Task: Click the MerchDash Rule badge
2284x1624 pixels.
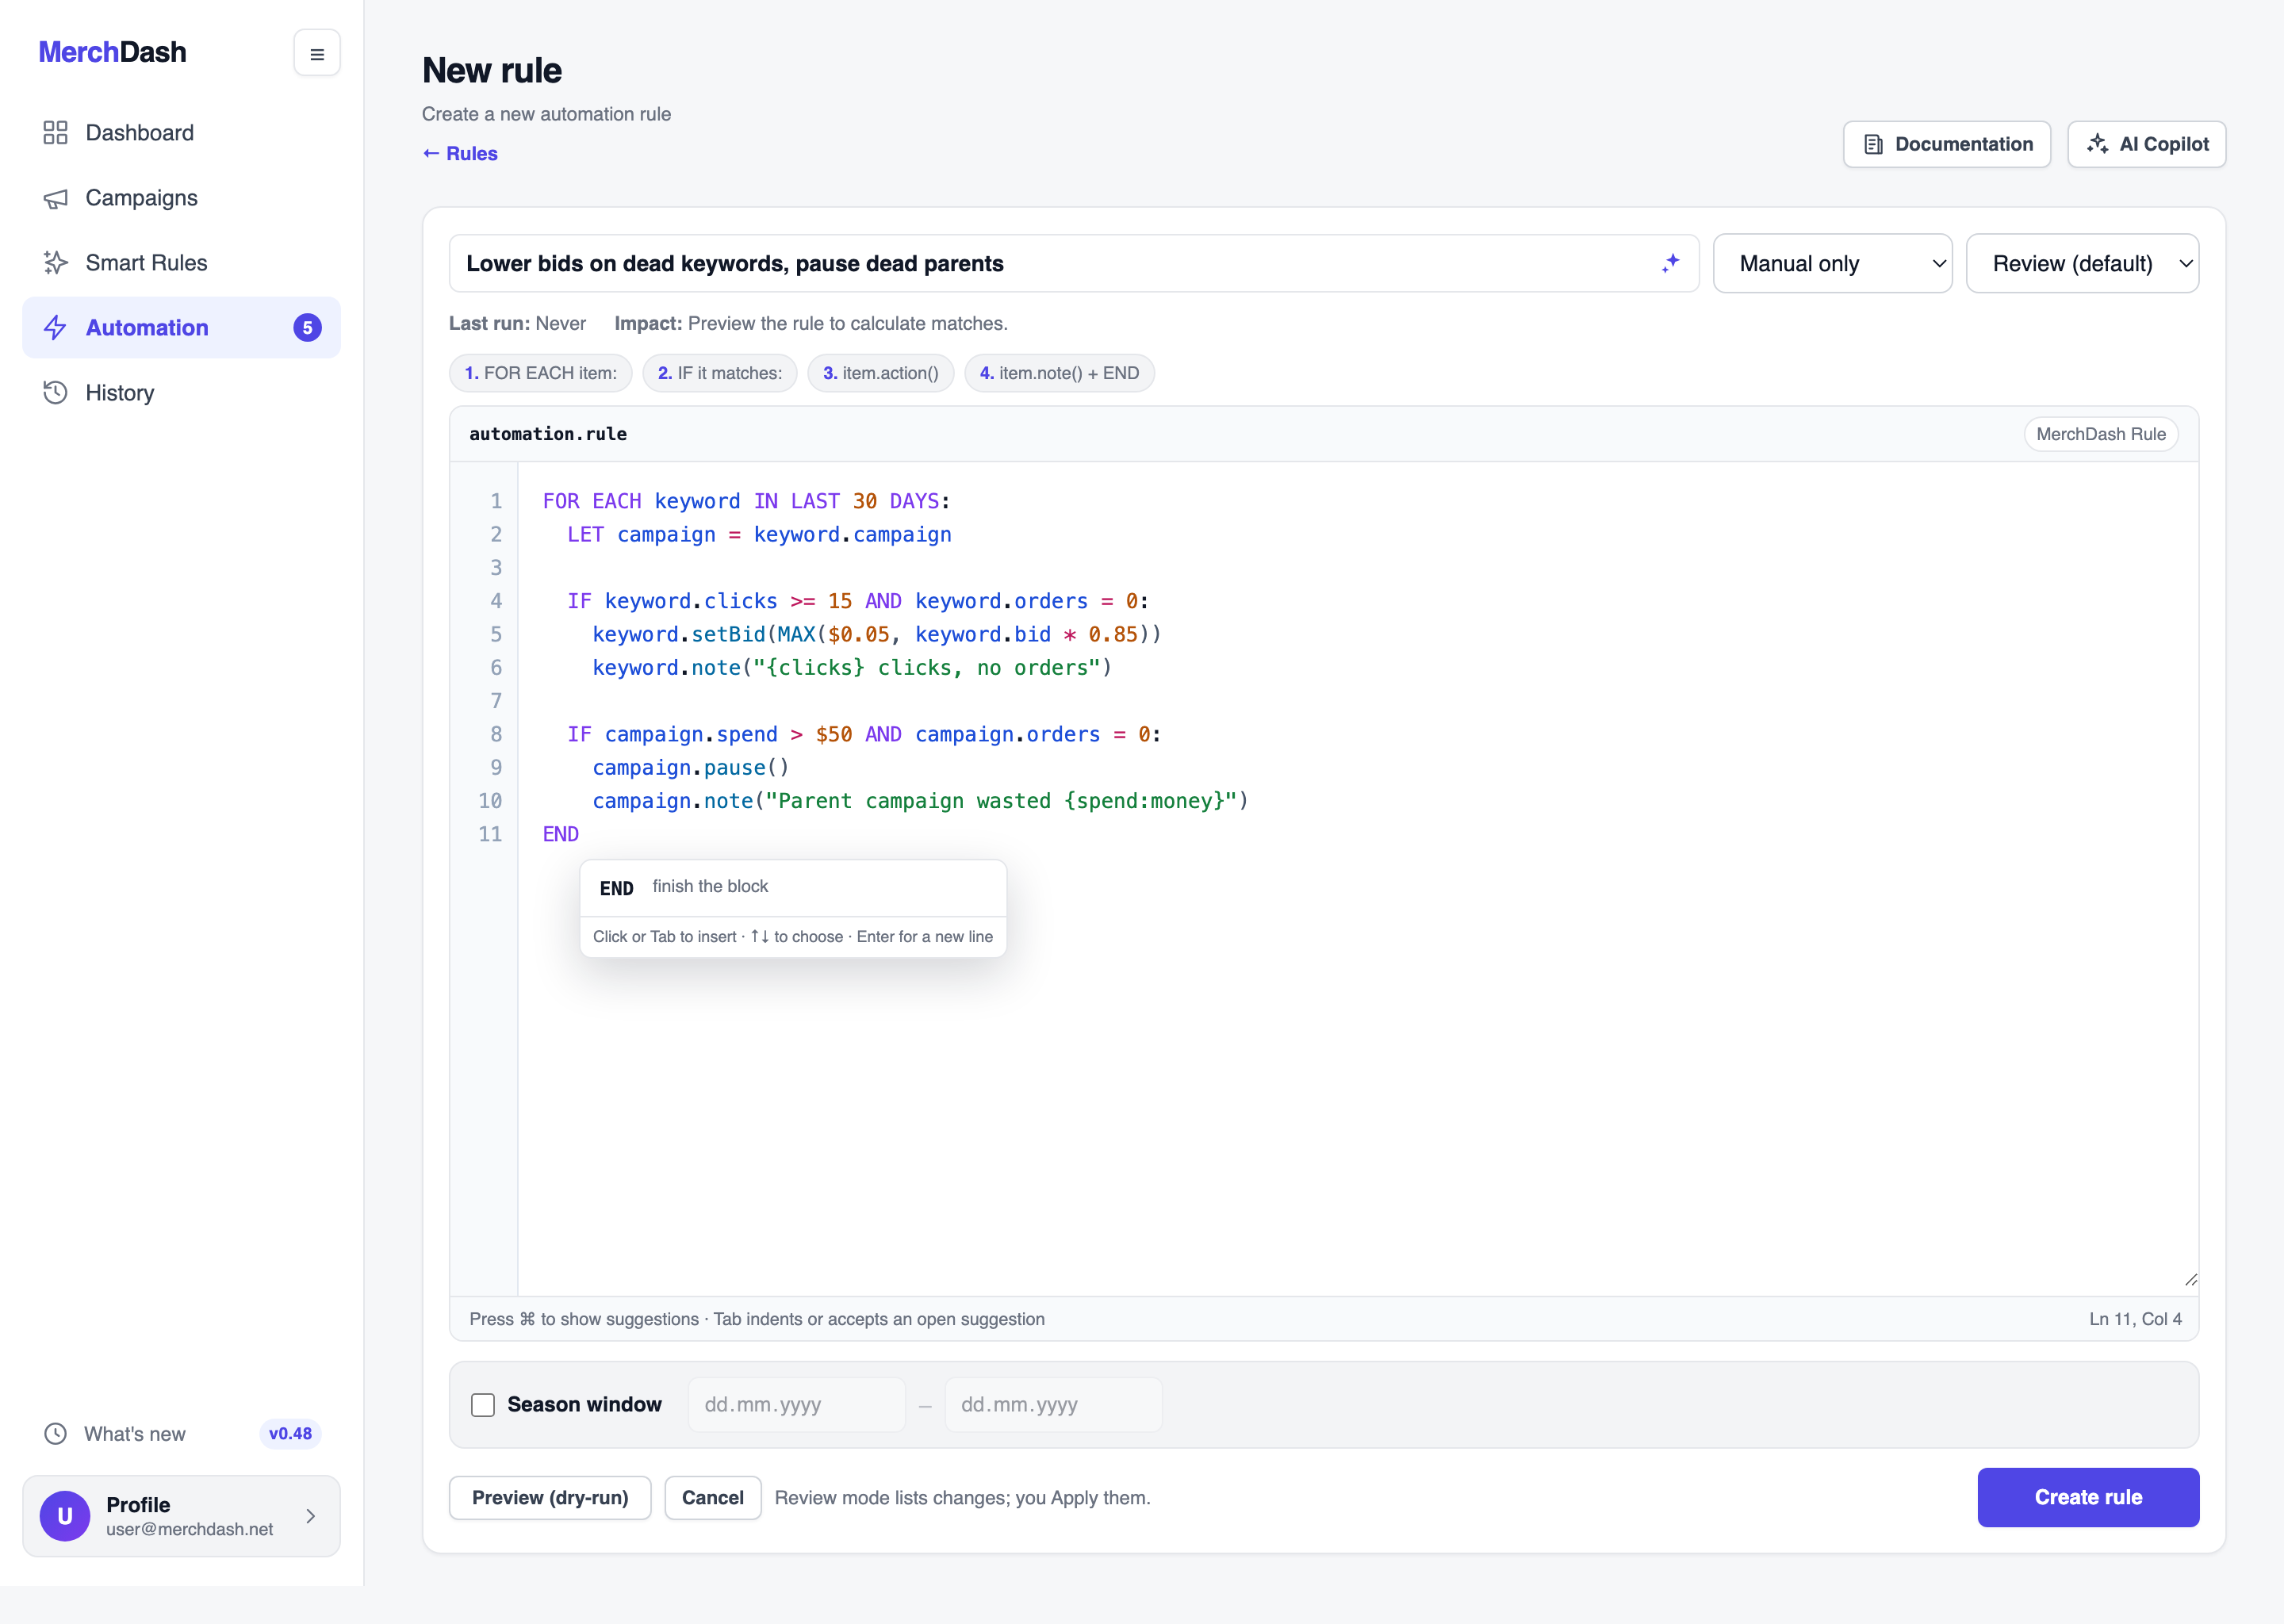Action: [x=2100, y=434]
